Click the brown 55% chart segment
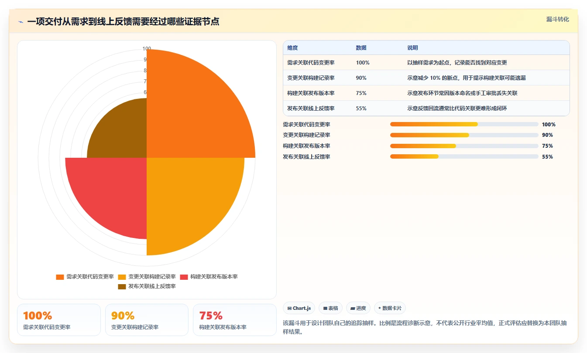 coord(122,133)
